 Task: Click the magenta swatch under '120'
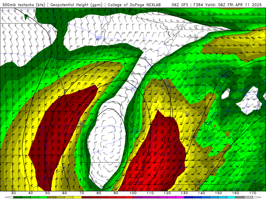click(172, 197)
